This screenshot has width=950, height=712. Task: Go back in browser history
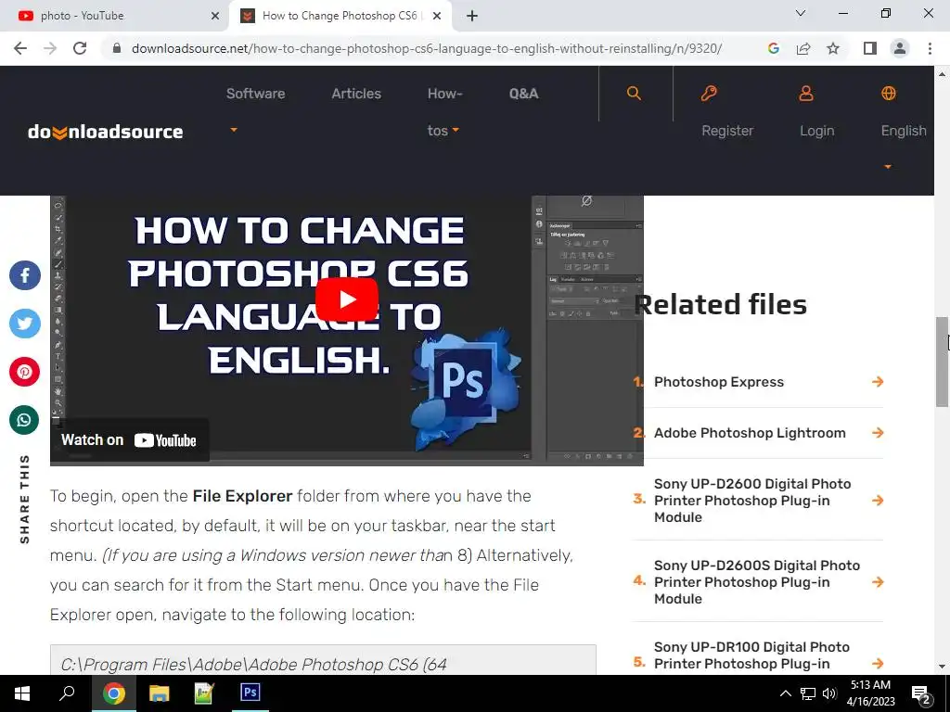click(x=20, y=48)
